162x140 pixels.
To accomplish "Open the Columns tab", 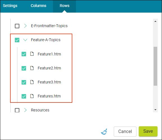I will [38, 6].
